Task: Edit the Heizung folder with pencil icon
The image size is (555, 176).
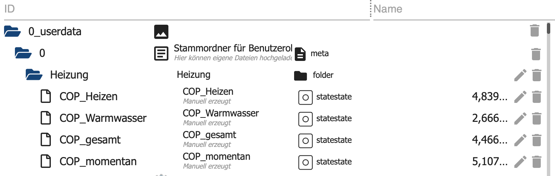Action: 520,75
